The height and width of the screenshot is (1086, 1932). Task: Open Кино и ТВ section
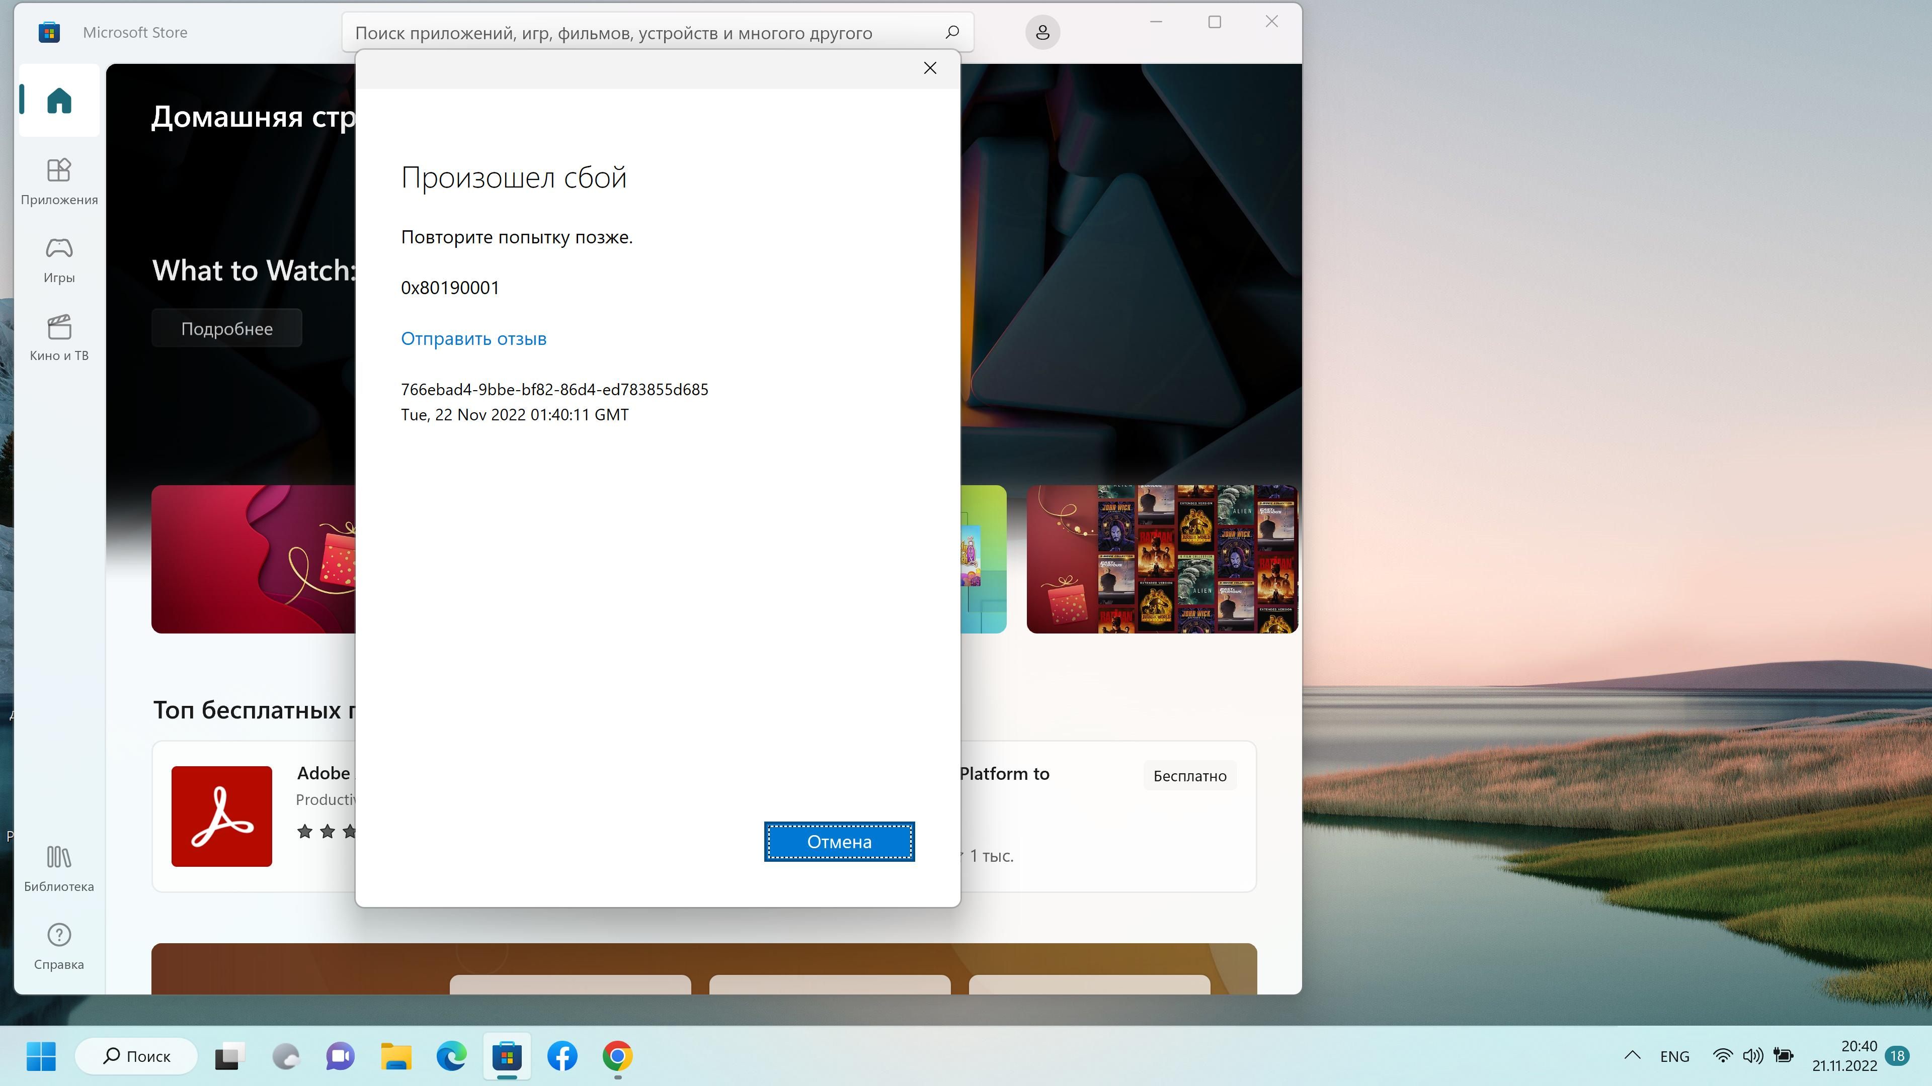(x=58, y=337)
